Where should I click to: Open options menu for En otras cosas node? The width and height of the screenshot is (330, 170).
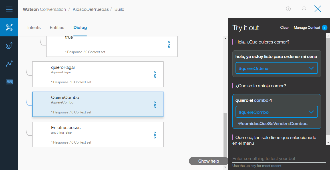point(155,135)
